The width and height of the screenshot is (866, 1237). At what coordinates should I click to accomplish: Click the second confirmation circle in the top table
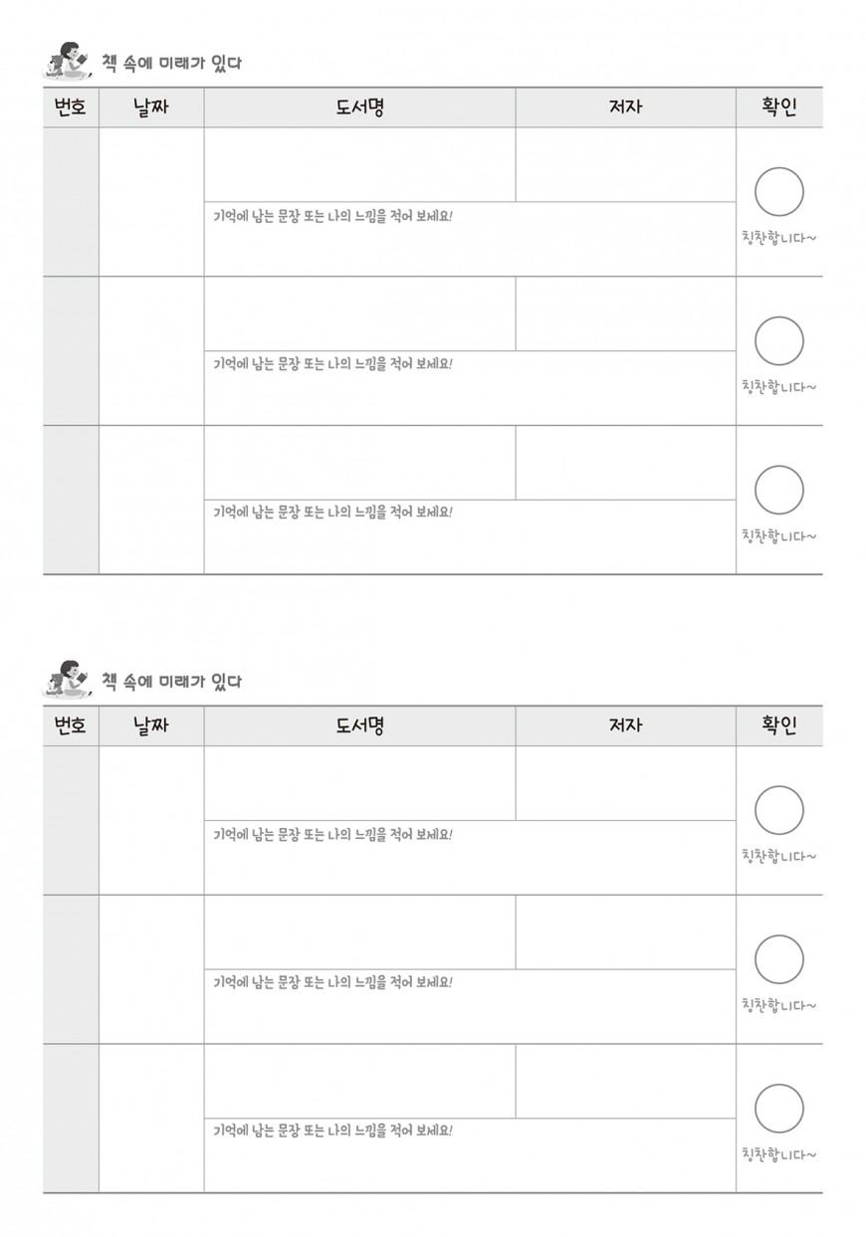point(779,341)
